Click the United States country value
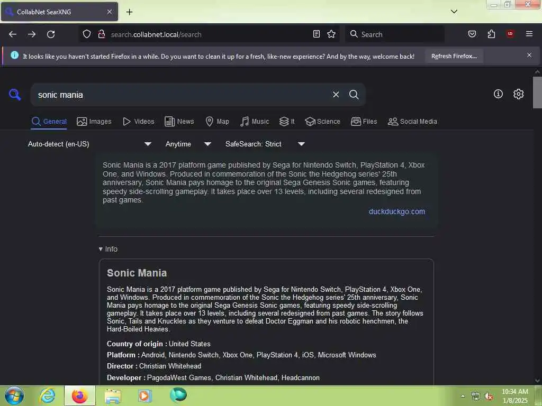 coord(189,344)
